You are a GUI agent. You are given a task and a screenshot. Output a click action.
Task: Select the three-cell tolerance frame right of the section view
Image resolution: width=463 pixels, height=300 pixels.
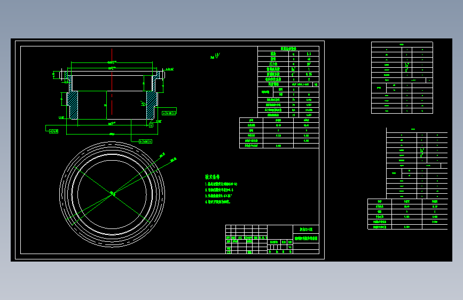tap(169, 113)
